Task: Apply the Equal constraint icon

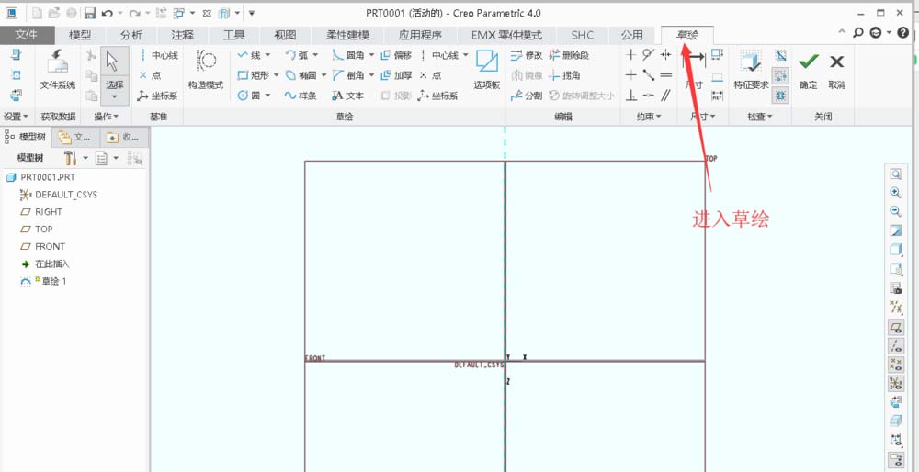Action: 665,75
